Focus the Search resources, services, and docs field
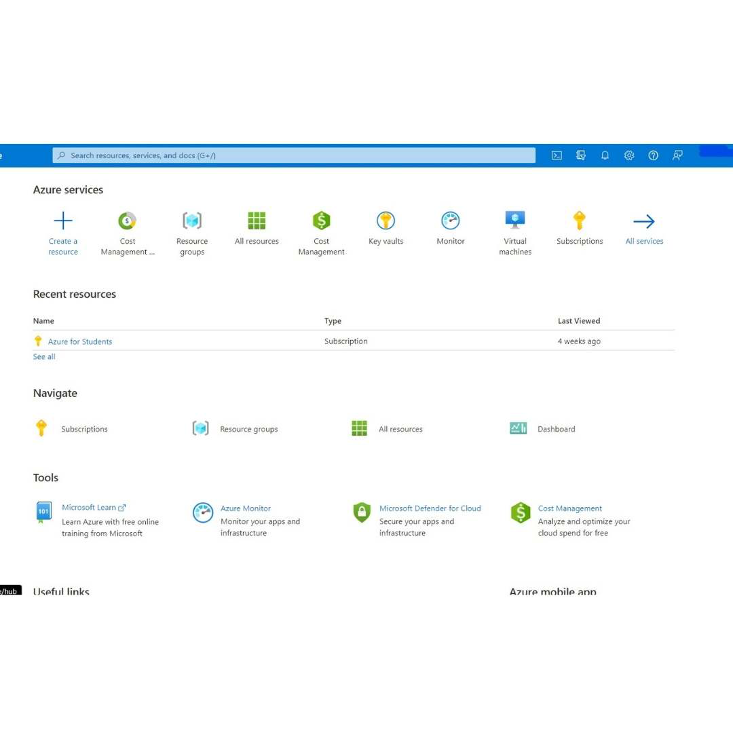Screen dimensions: 733x733 pos(294,155)
